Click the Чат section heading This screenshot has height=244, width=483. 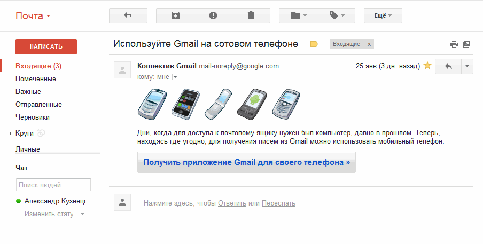[x=21, y=168]
